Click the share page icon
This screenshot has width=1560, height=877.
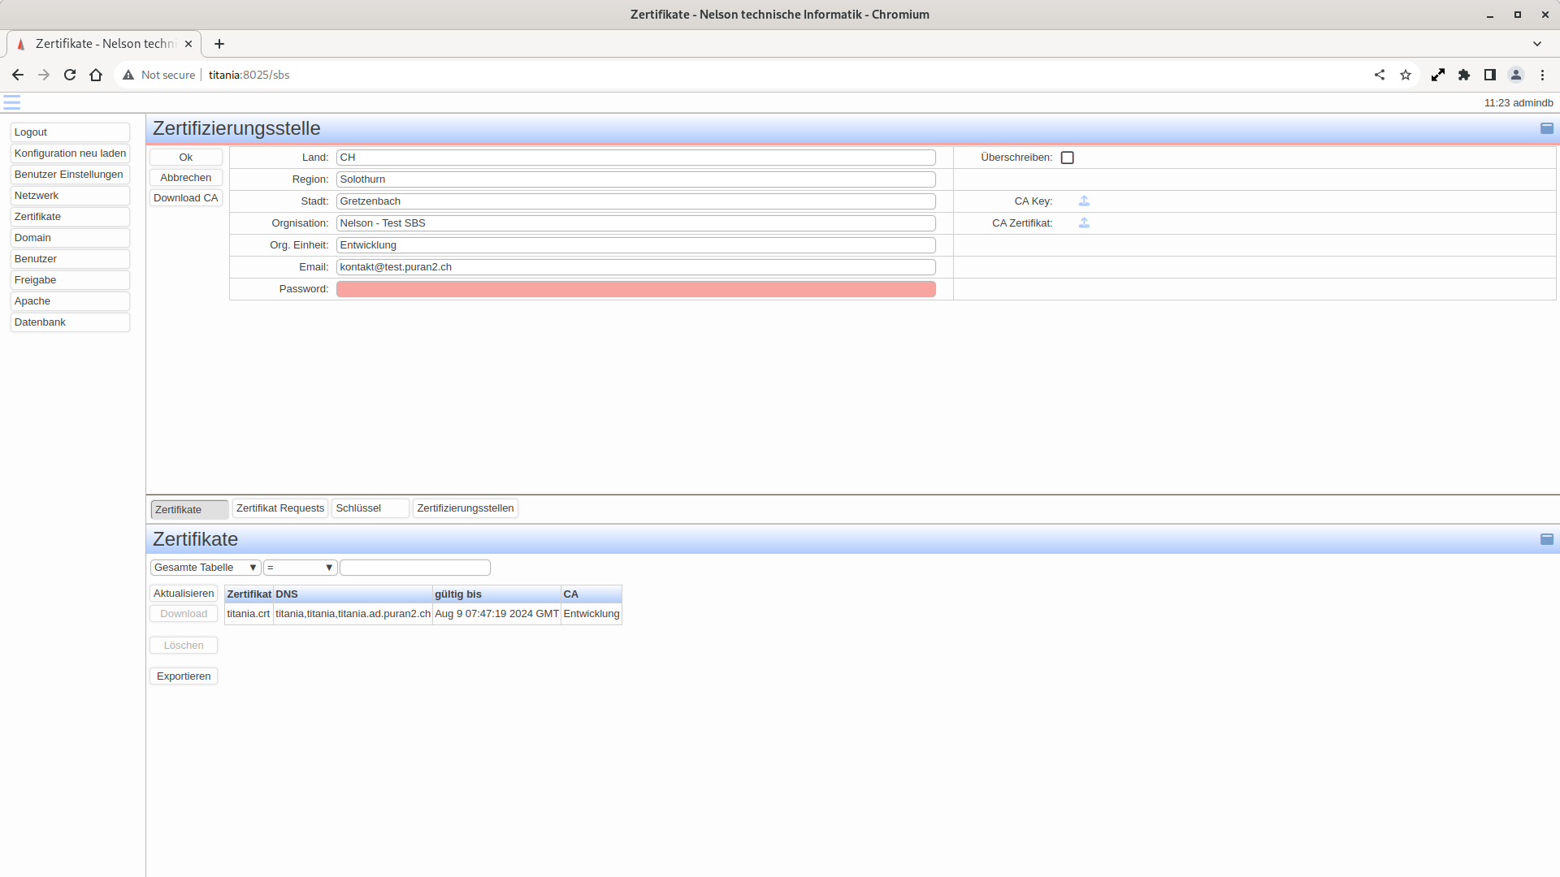(1380, 75)
